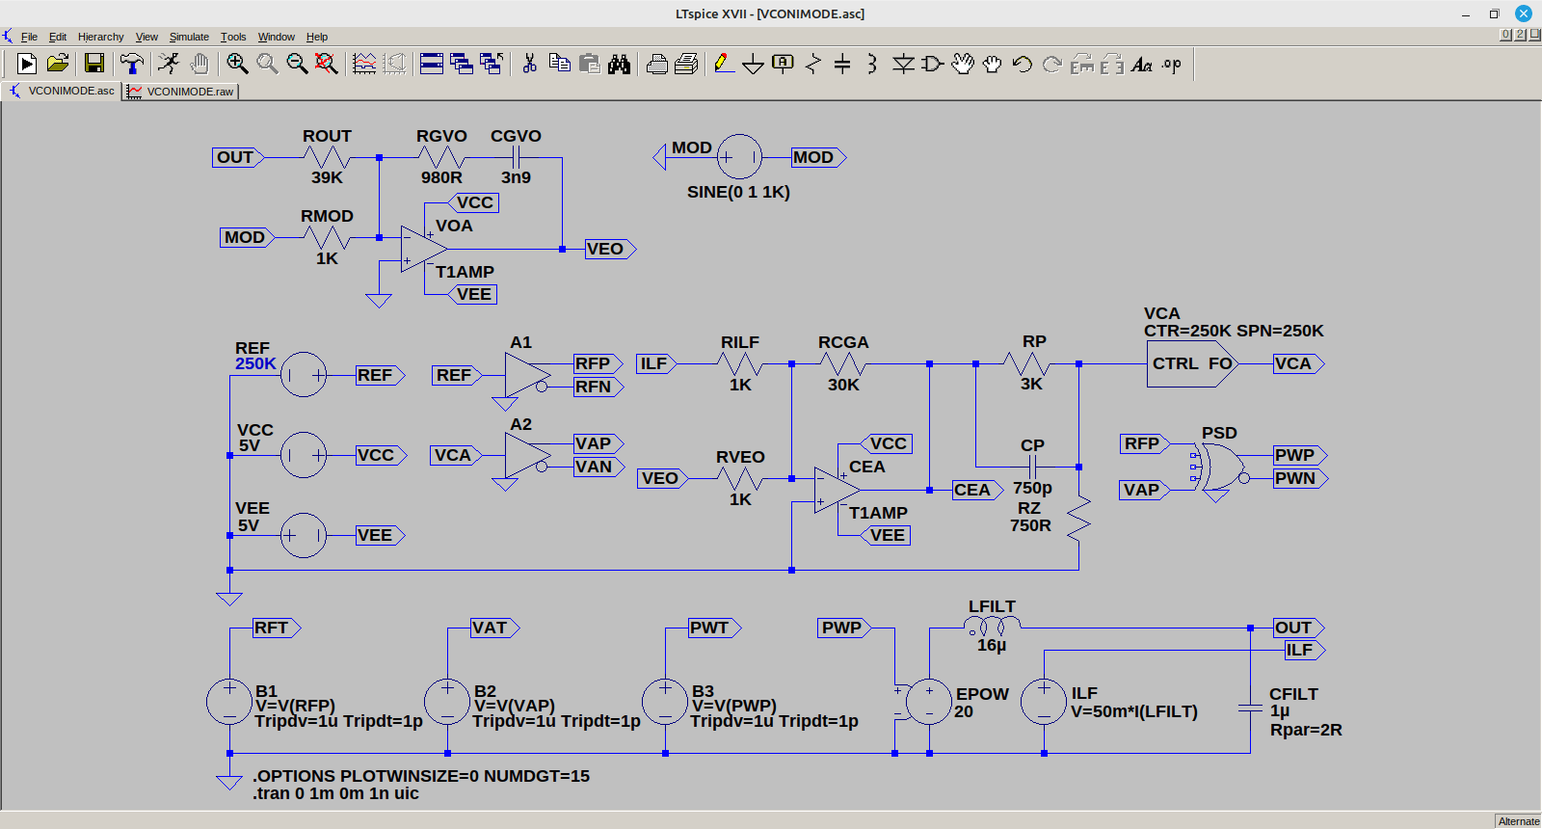1542x829 pixels.
Task: Open the Edit menu
Action: (58, 37)
